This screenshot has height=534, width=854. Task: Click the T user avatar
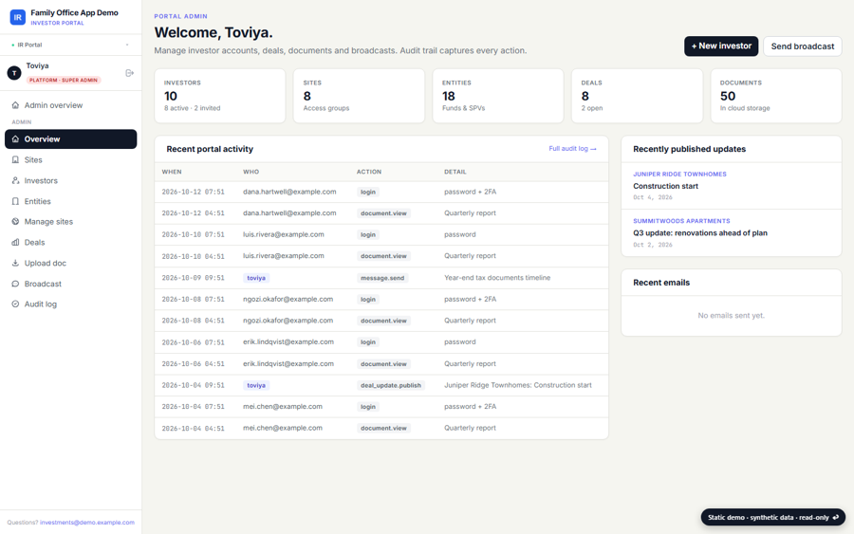[x=14, y=72]
